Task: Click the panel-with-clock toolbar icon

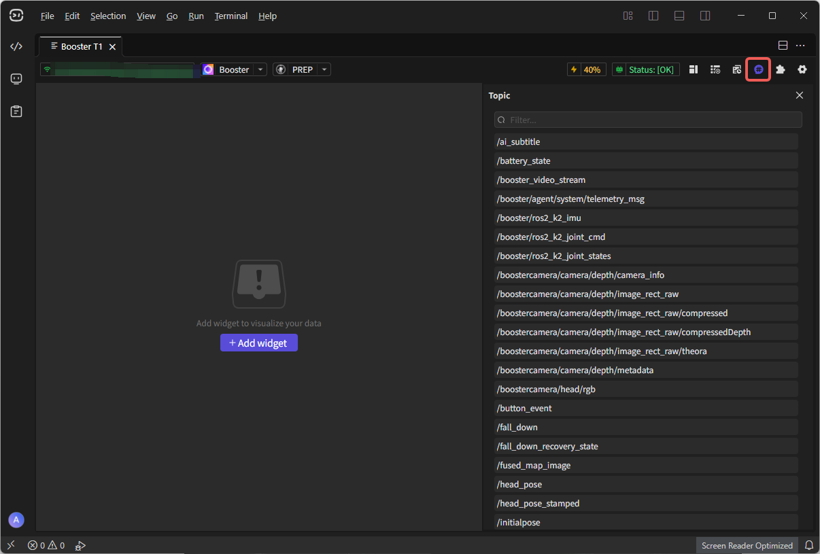Action: click(736, 69)
